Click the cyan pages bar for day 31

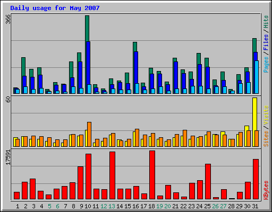click(257, 77)
